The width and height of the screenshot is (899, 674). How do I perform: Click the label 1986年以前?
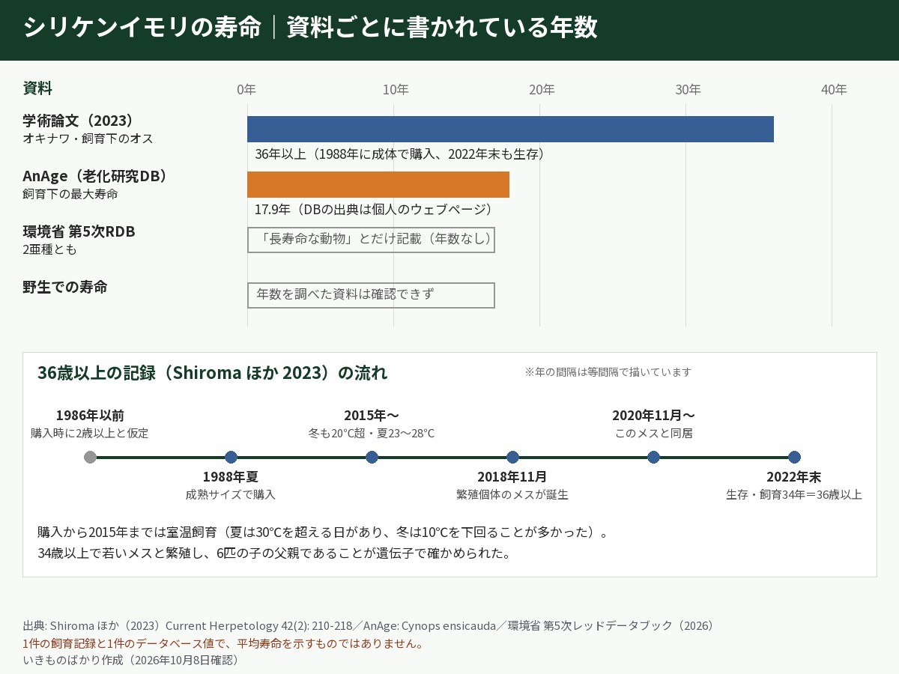click(90, 416)
